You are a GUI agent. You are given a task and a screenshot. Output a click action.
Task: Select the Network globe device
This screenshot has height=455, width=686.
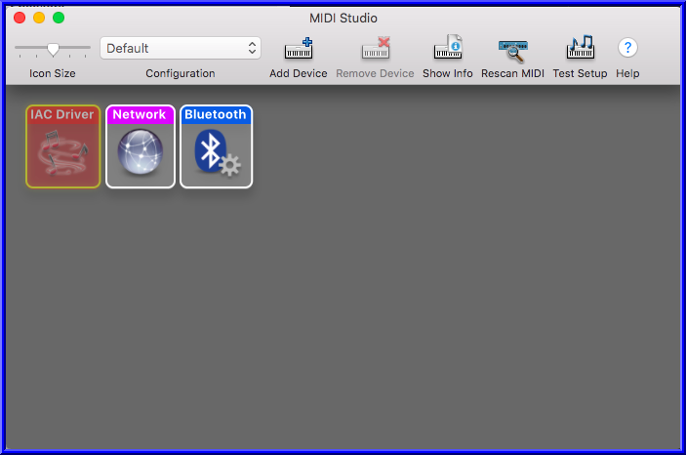pyautogui.click(x=141, y=146)
